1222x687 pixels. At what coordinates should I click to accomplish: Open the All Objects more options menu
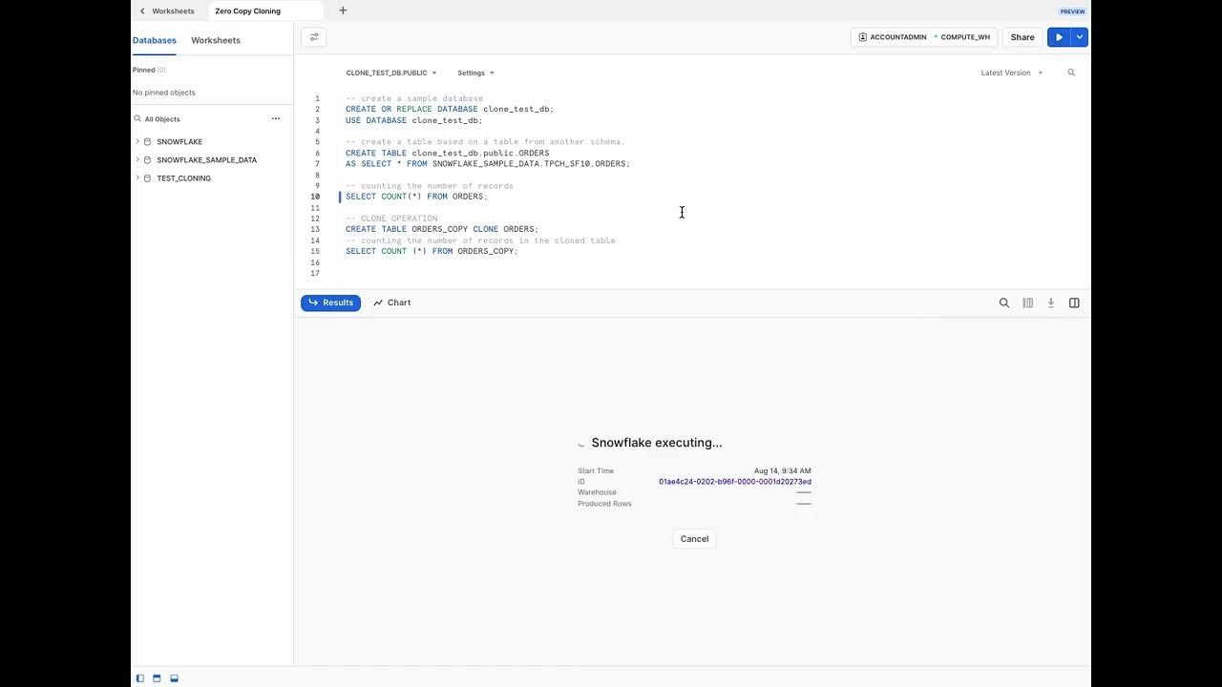(x=276, y=119)
